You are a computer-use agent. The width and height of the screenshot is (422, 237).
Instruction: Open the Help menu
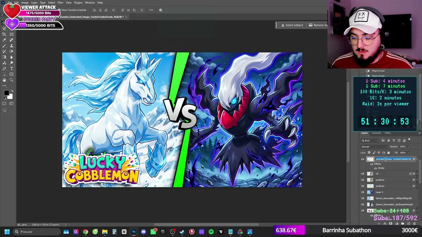pyautogui.click(x=100, y=3)
